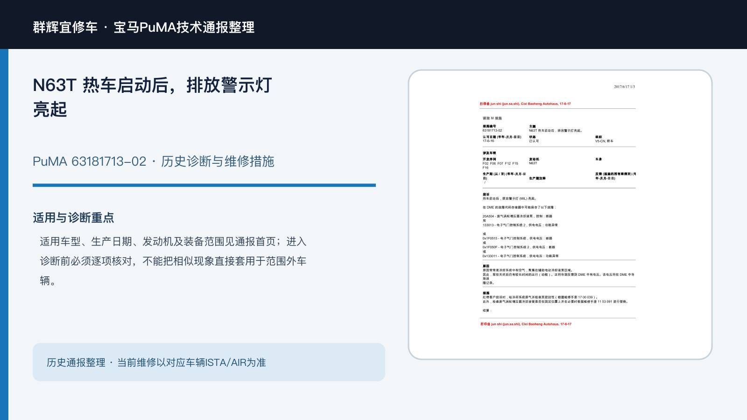Click the header title 群辉宜修车 · 宝马PuMA技术通报整理
Image resolution: width=747 pixels, height=420 pixels.
(144, 27)
